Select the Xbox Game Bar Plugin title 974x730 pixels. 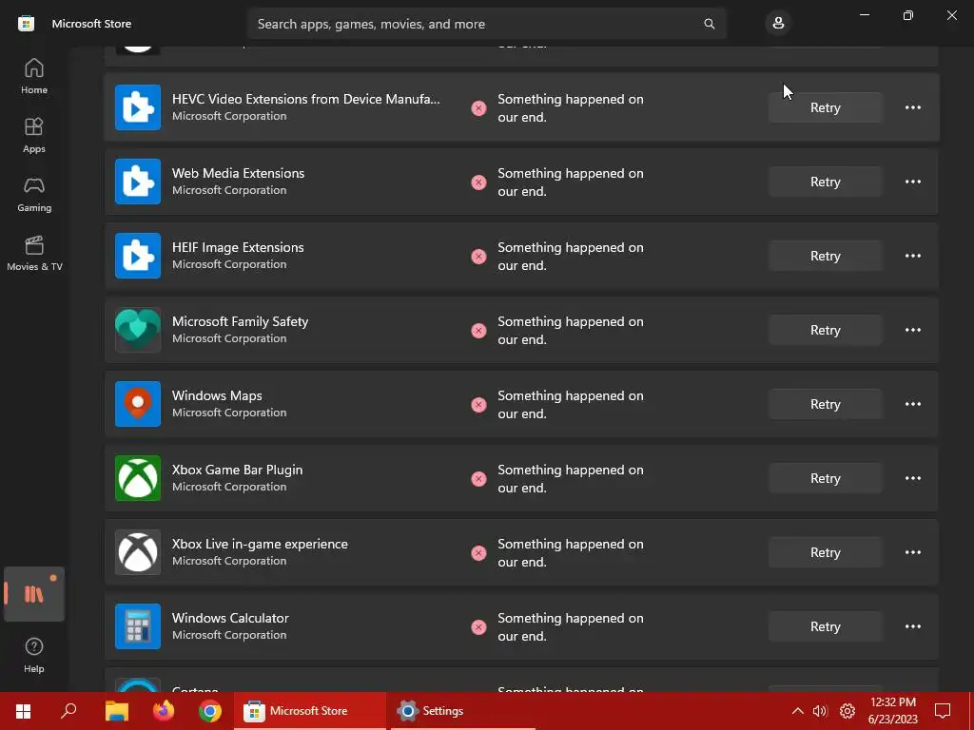237,470
